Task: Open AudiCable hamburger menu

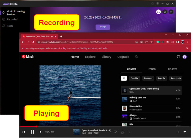Action: point(158,4)
